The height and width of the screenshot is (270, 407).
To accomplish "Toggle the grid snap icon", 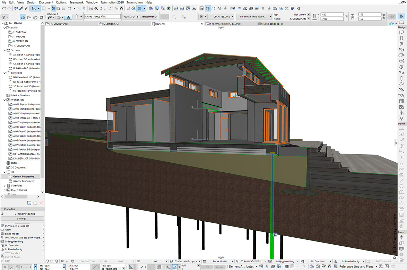I will [x=70, y=8].
